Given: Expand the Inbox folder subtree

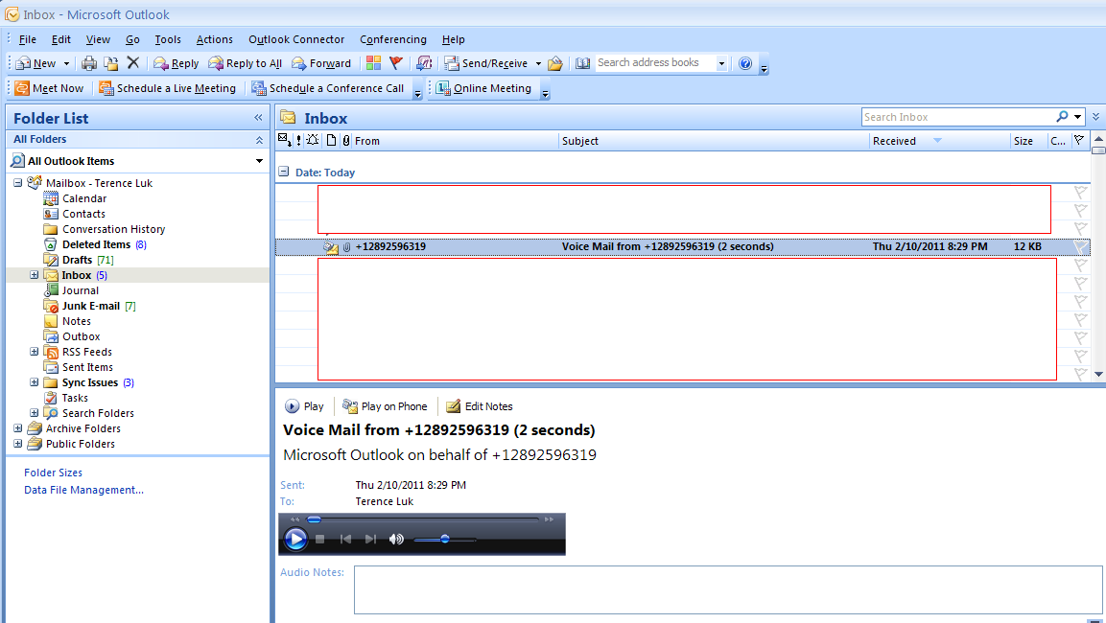Looking at the screenshot, I should coord(34,275).
